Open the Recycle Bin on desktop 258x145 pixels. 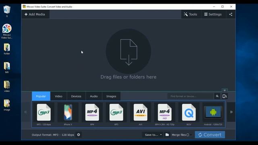tap(7, 11)
